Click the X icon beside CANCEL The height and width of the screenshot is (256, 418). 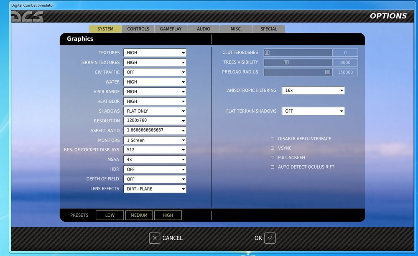click(x=155, y=238)
